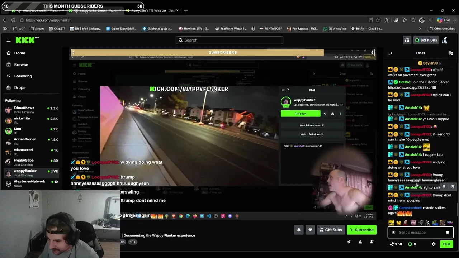Image resolution: width=459 pixels, height=258 pixels.
Task: Focus the Kick search field
Action: [229, 40]
